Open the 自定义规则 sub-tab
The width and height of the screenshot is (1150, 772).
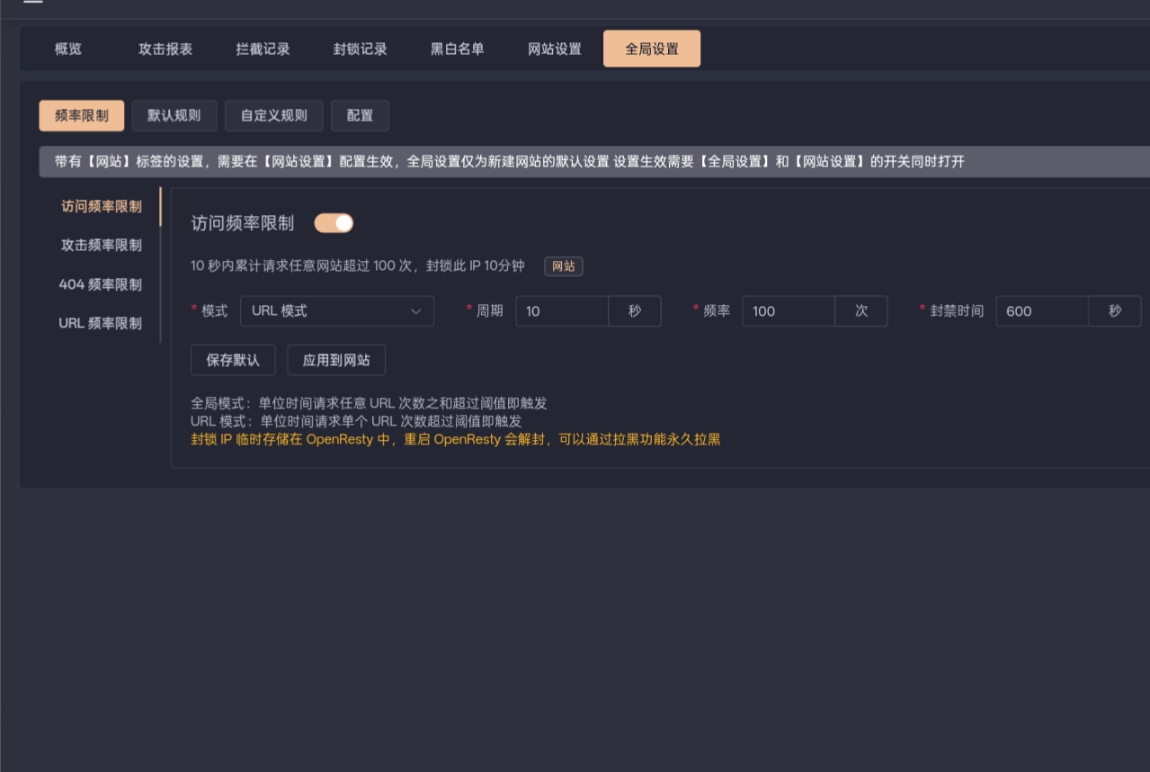click(x=273, y=116)
